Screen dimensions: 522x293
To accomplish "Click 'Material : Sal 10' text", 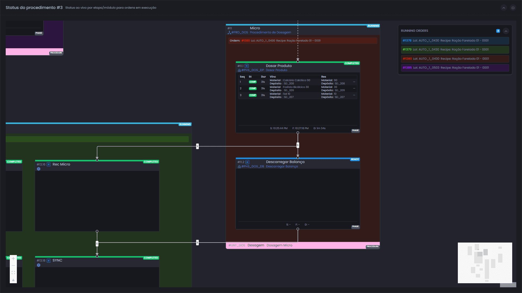I will pyautogui.click(x=280, y=94).
